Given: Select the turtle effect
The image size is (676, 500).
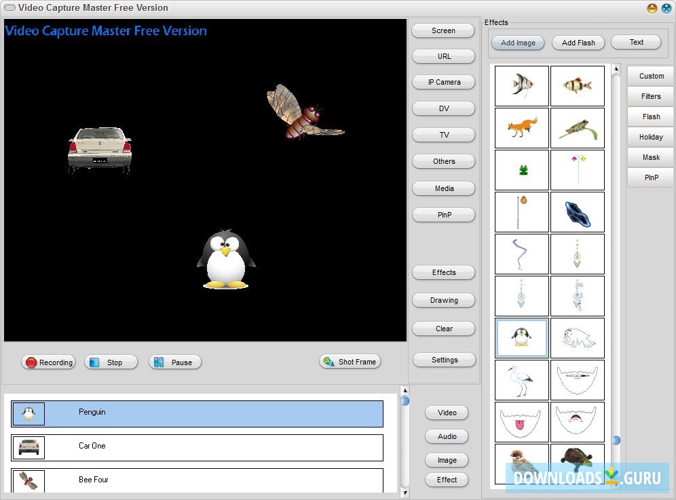Looking at the screenshot, I should click(x=578, y=465).
